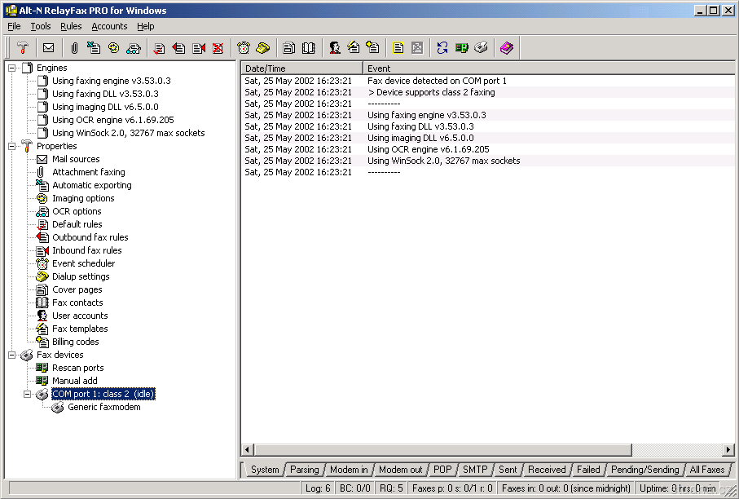Click the open book Fax contacts toolbar icon
The width and height of the screenshot is (739, 499).
point(308,48)
